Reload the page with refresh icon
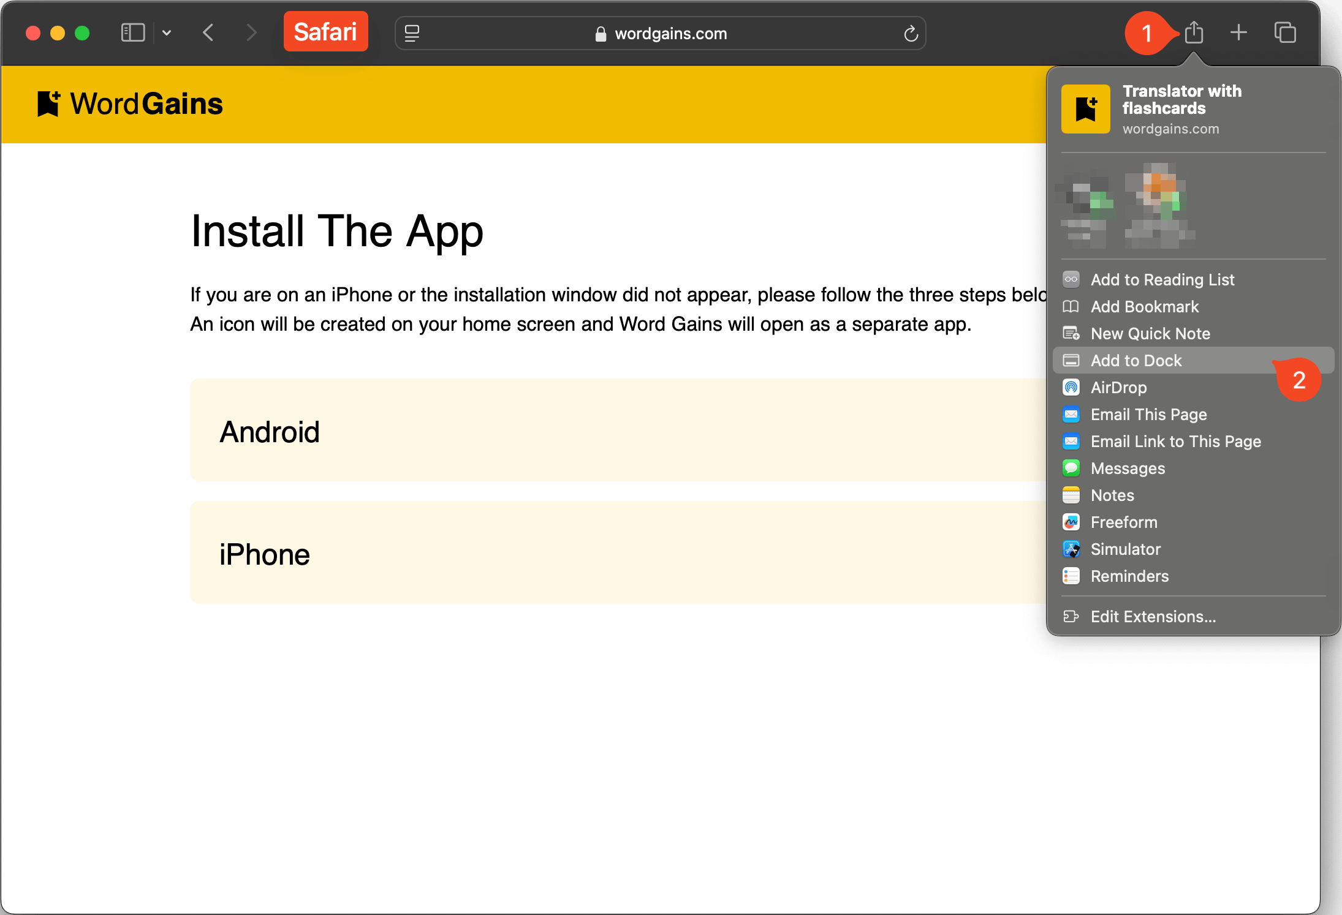 click(911, 33)
